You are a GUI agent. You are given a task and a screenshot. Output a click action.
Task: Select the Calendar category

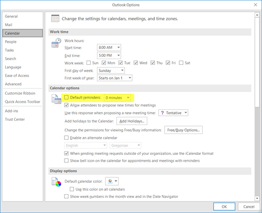point(23,33)
